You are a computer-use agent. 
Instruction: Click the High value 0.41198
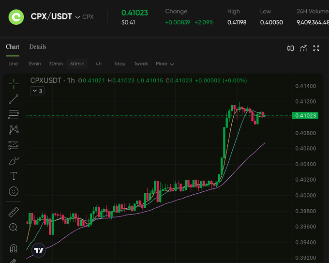(237, 22)
